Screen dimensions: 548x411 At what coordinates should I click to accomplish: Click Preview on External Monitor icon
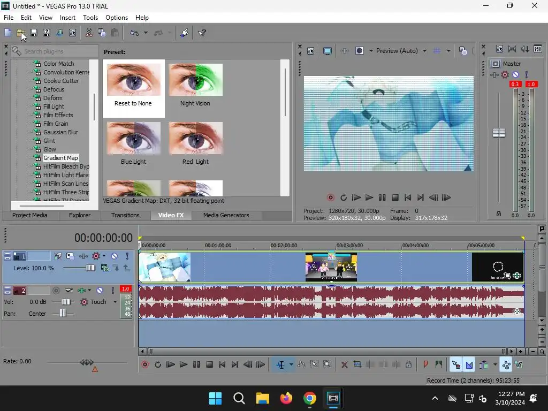[328, 51]
